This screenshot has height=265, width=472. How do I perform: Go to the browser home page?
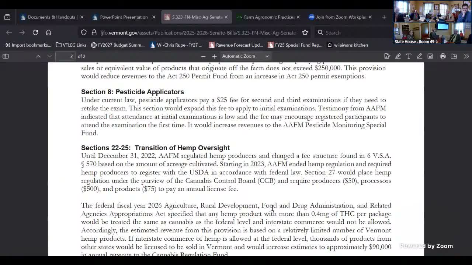pyautogui.click(x=48, y=32)
